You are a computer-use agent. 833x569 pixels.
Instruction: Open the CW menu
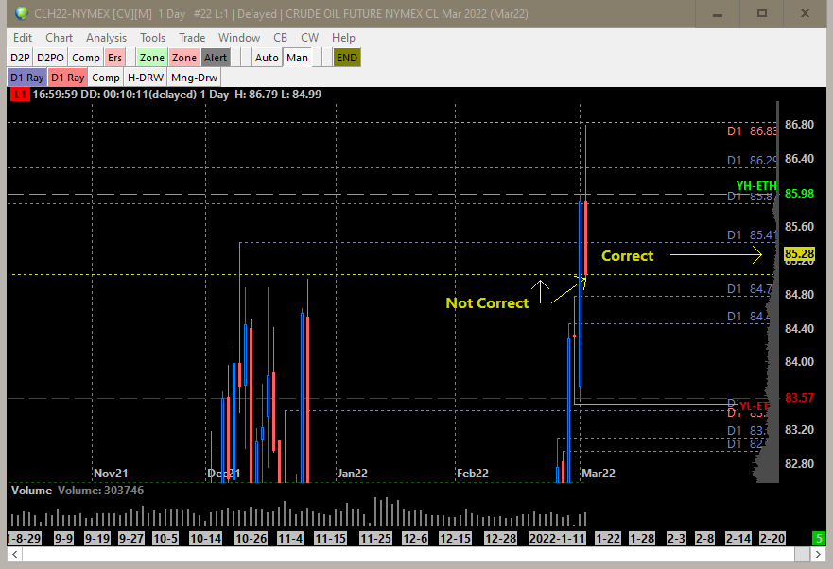[310, 38]
